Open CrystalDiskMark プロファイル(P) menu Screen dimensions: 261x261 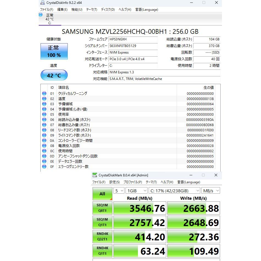133,182
